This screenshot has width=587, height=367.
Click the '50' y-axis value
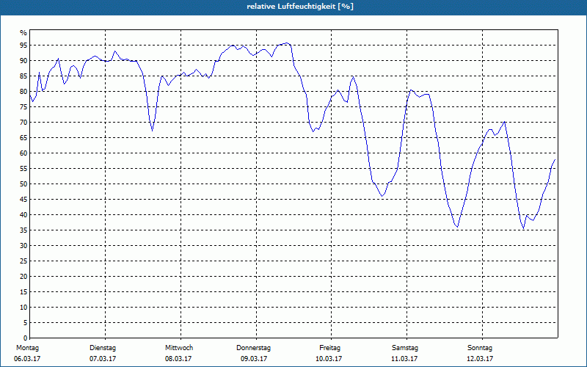[23, 184]
